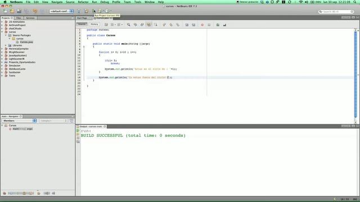Select the StickBasicGame project

click(x=17, y=69)
